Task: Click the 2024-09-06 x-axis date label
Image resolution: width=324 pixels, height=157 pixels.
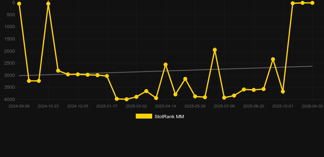Action: tap(19, 106)
